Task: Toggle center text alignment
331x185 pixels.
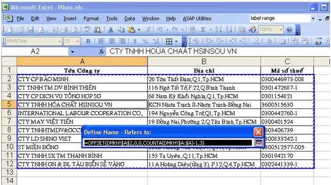Action: click(112, 41)
